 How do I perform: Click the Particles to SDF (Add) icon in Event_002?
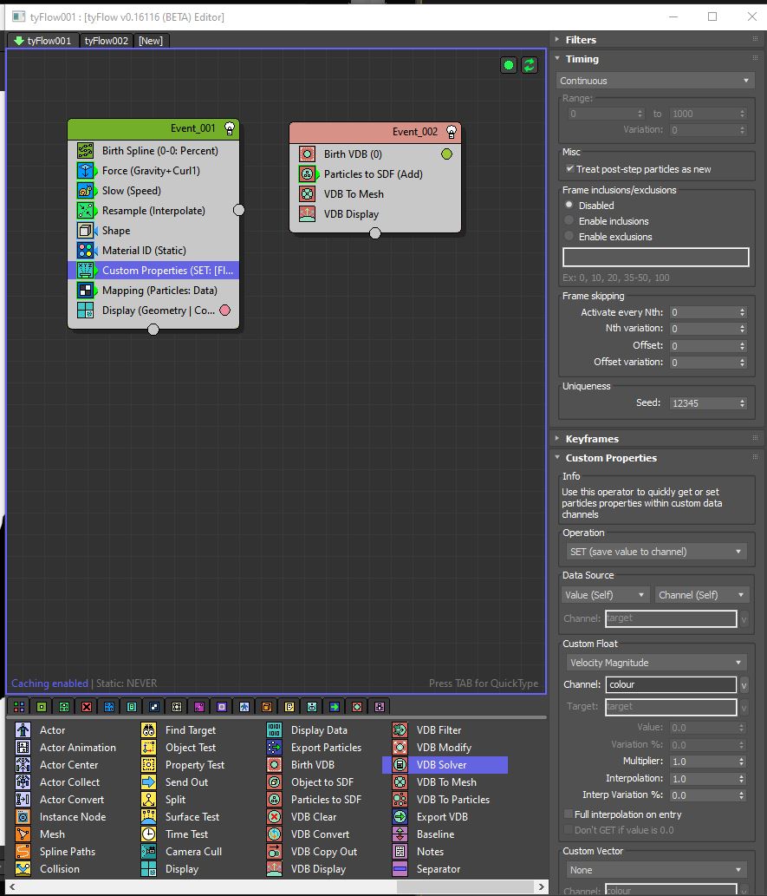pyautogui.click(x=308, y=174)
